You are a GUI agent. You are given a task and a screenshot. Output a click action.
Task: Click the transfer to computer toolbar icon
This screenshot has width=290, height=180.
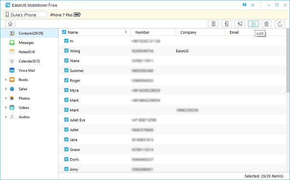pos(240,24)
